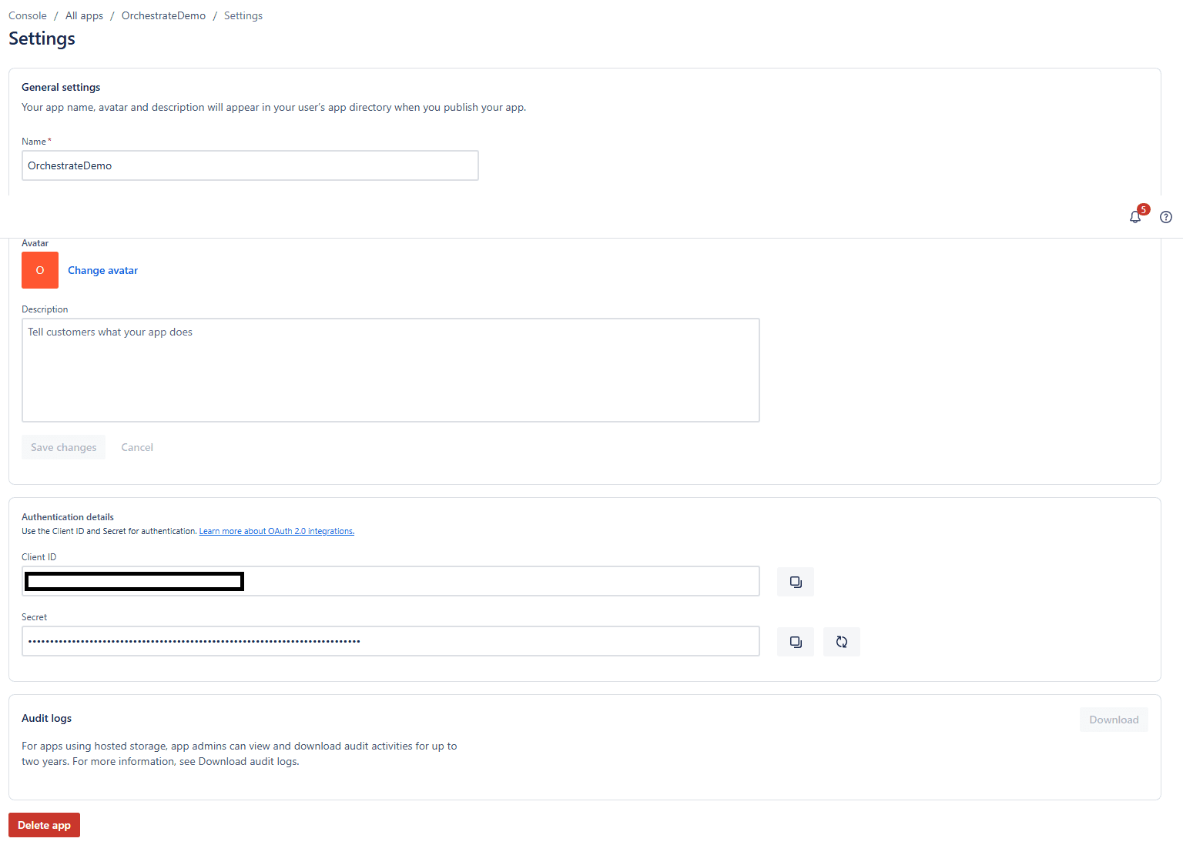Select the Settings breadcrumb entry
The image size is (1183, 865).
tap(243, 15)
